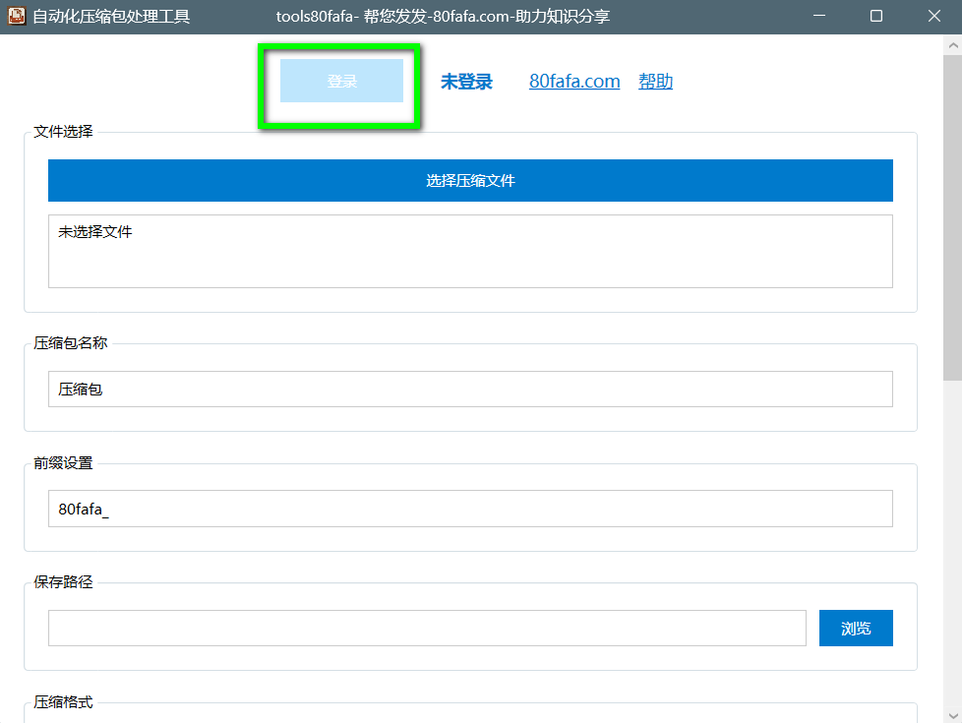Open the 80fafa.com link

[574, 82]
